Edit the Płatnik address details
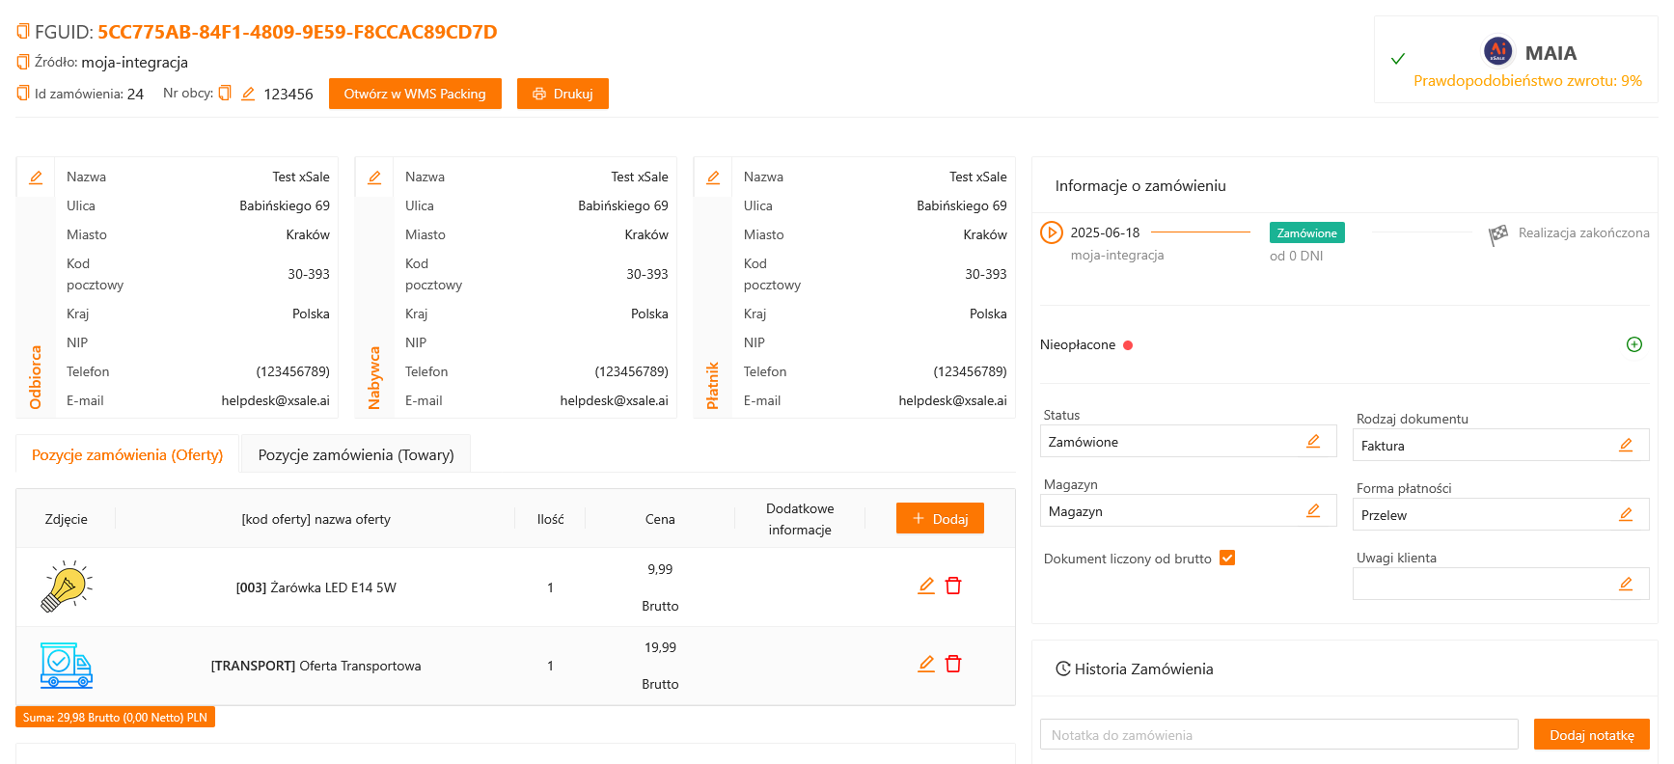 (x=713, y=177)
